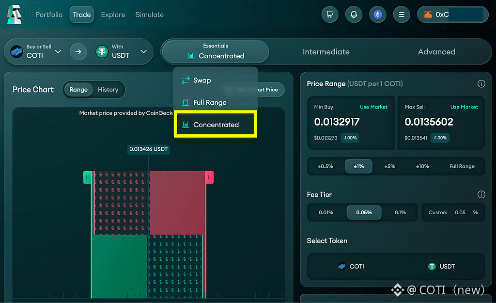Edit the Max Sell price 0.0135602
The width and height of the screenshot is (496, 303).
pyautogui.click(x=429, y=122)
